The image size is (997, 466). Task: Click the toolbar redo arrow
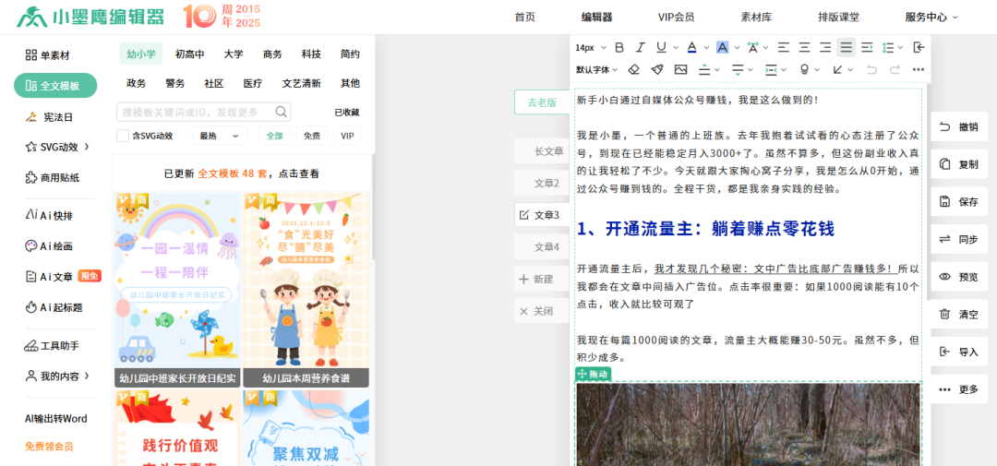(895, 69)
